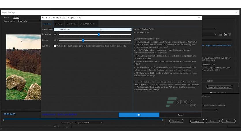This screenshot has height=139, width=241.
Task: Click the Downscale slider handle
Action: coord(99,34)
